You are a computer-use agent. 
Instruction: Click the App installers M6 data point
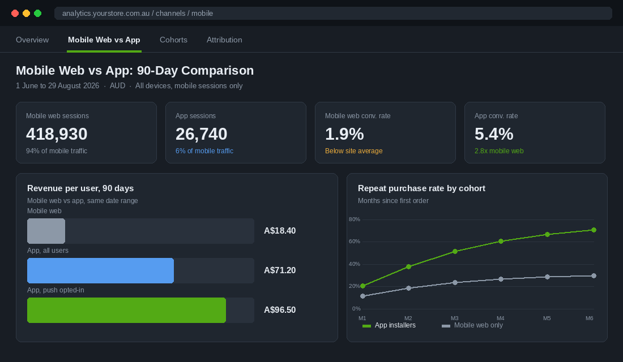pos(594,230)
